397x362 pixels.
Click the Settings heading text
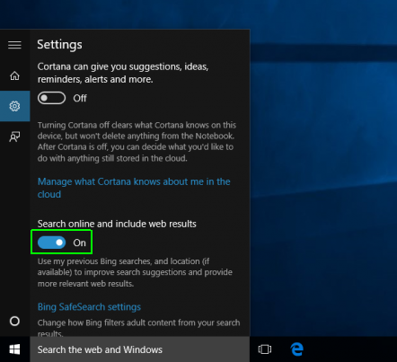[59, 45]
